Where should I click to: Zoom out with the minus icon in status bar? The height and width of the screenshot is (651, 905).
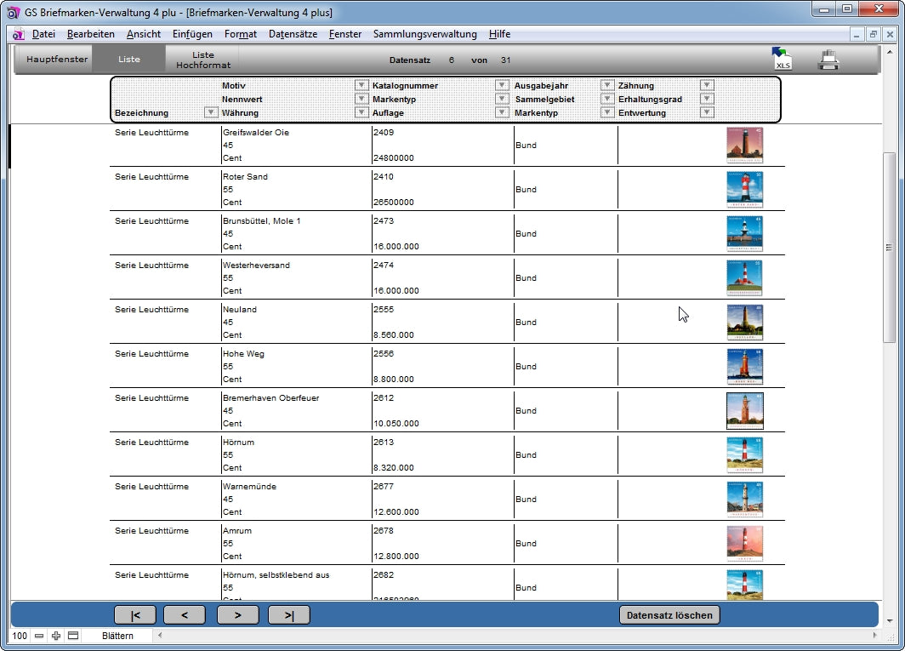pyautogui.click(x=39, y=636)
